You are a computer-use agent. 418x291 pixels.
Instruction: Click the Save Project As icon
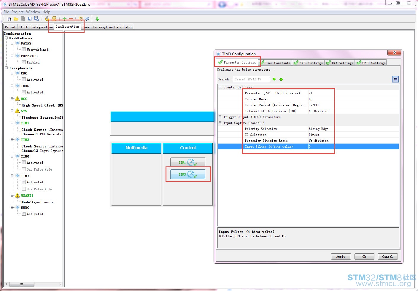click(x=36, y=19)
